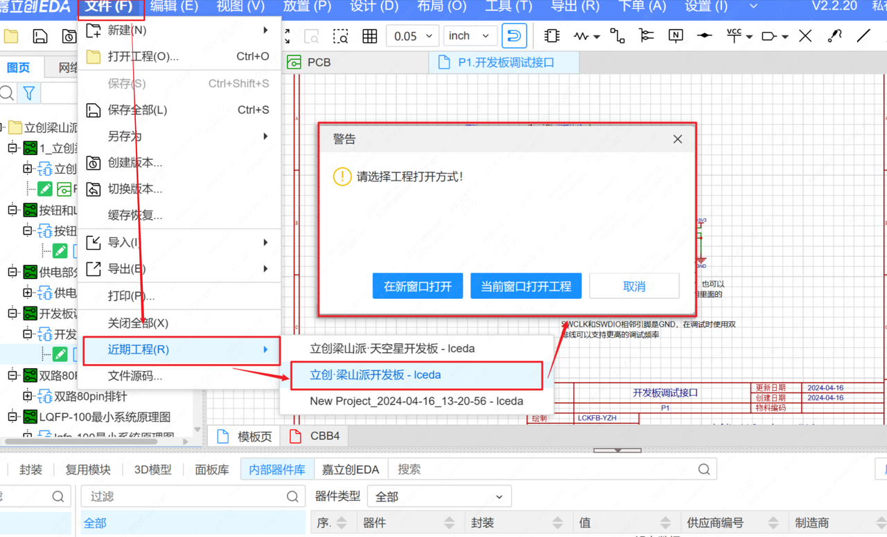This screenshot has height=537, width=887.
Task: Select the no-connect X flag tool
Action: point(805,36)
